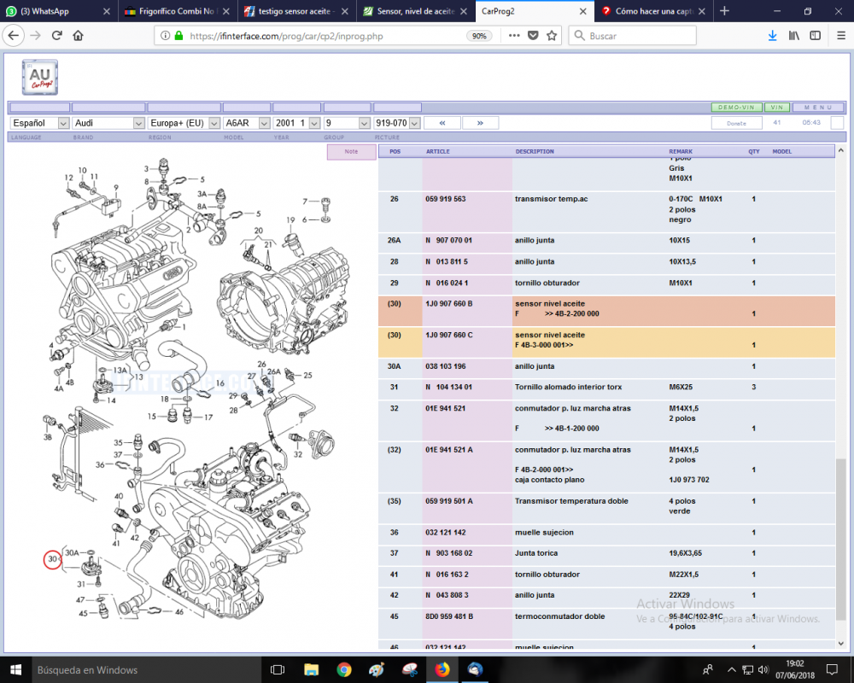Click the DEMO-VIN button
Image resolution: width=854 pixels, height=683 pixels.
(x=736, y=108)
